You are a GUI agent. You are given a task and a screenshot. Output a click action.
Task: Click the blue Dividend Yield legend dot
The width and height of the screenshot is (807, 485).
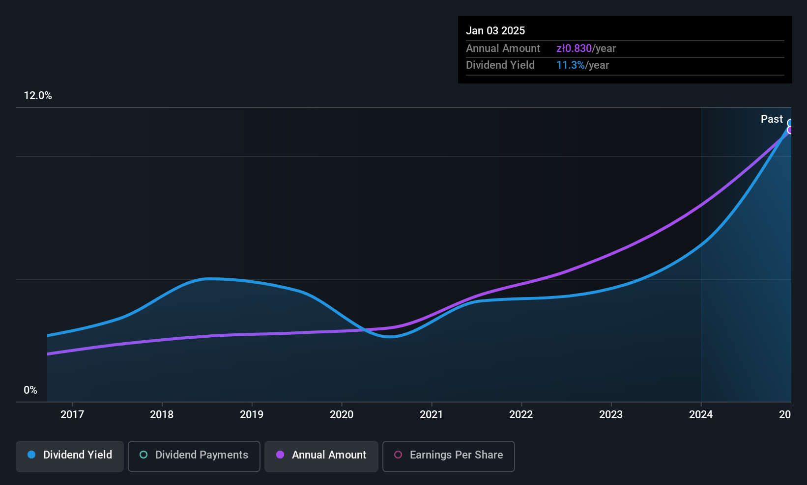pyautogui.click(x=31, y=455)
